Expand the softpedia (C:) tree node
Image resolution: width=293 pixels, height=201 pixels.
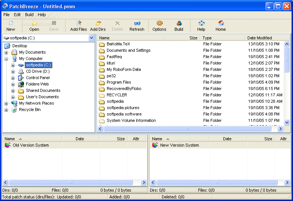(x=13, y=65)
